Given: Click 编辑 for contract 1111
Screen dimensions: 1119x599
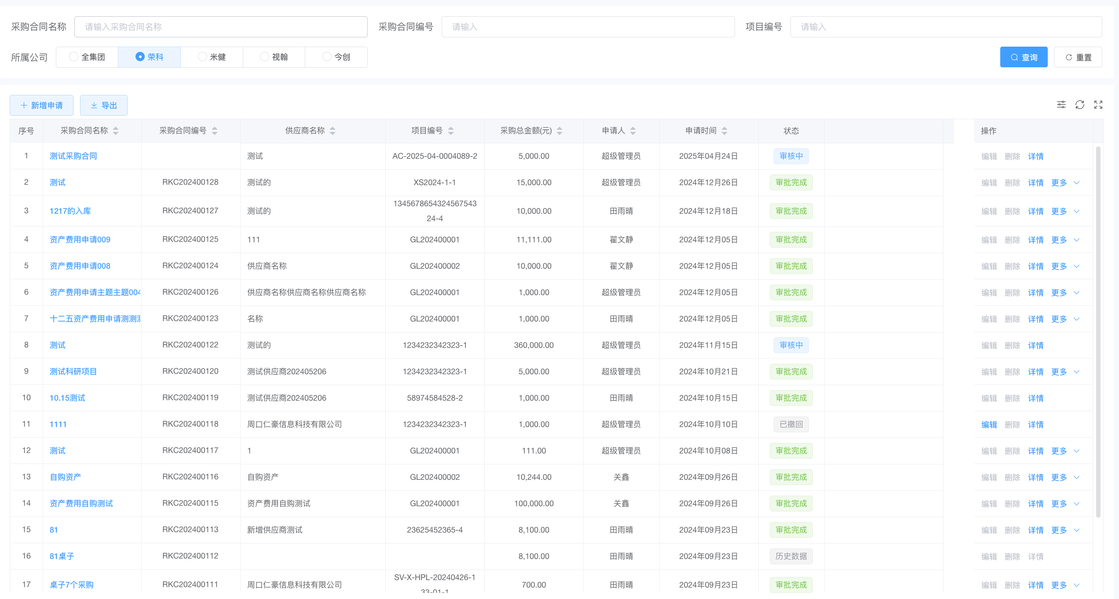Looking at the screenshot, I should click(x=989, y=424).
